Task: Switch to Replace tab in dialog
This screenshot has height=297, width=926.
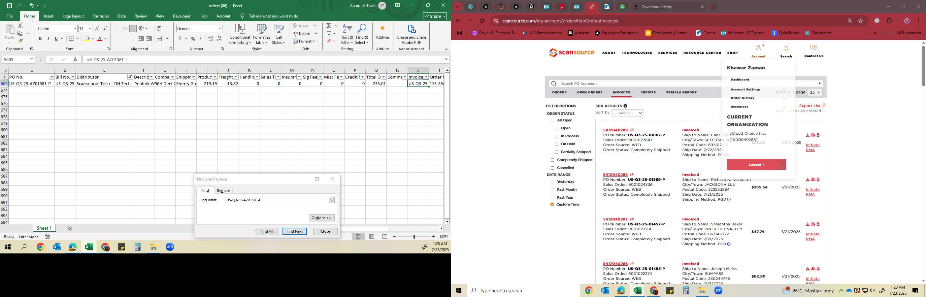Action: coord(223,190)
